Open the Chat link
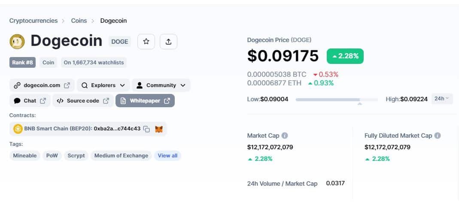459x202 pixels. tap(30, 100)
